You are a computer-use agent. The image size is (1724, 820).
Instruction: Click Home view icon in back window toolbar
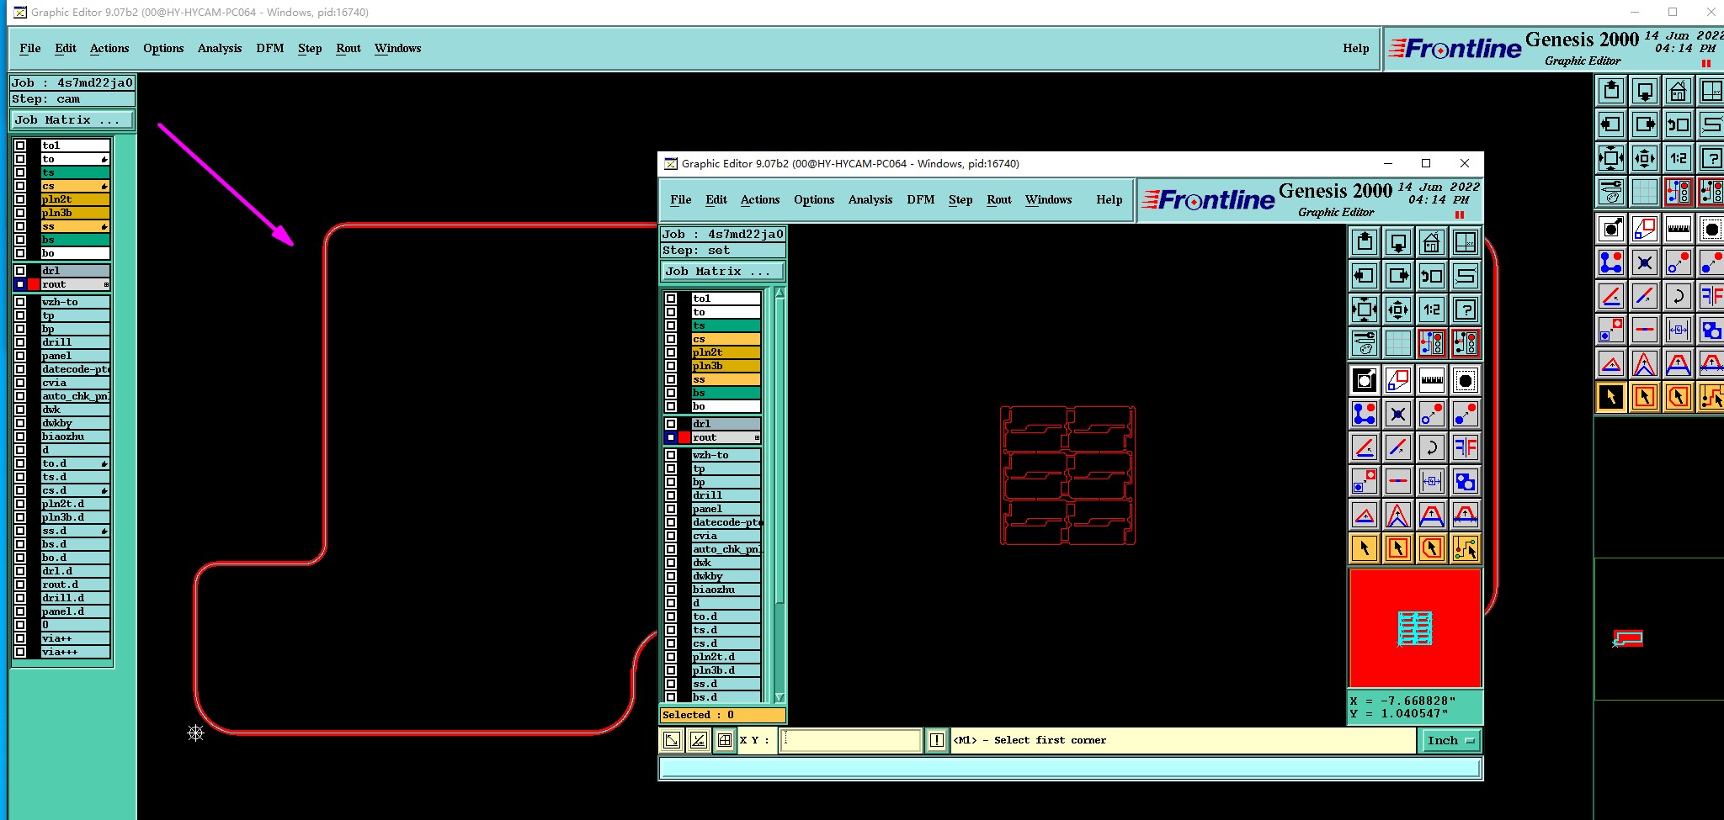coord(1678,91)
